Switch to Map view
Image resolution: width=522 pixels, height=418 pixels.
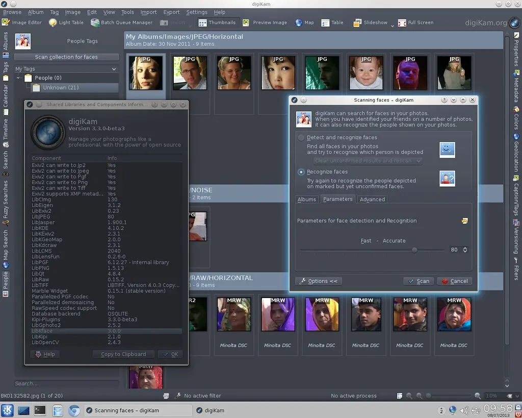click(x=305, y=22)
